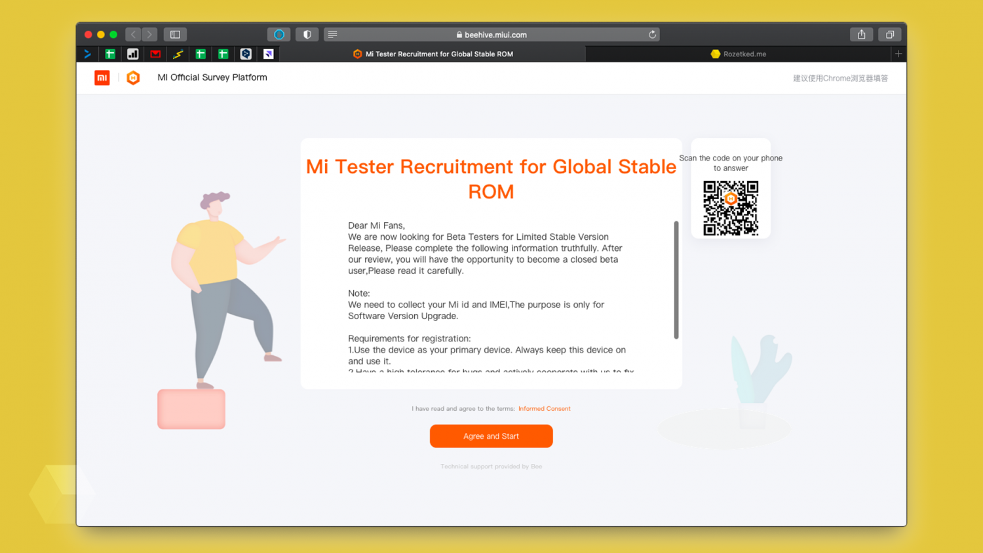Minimize the Safari window with yellow button

(x=101, y=34)
